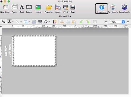The height and width of the screenshot is (97, 131).
Task: Enable Snap Mode icon
Action: [125, 7]
